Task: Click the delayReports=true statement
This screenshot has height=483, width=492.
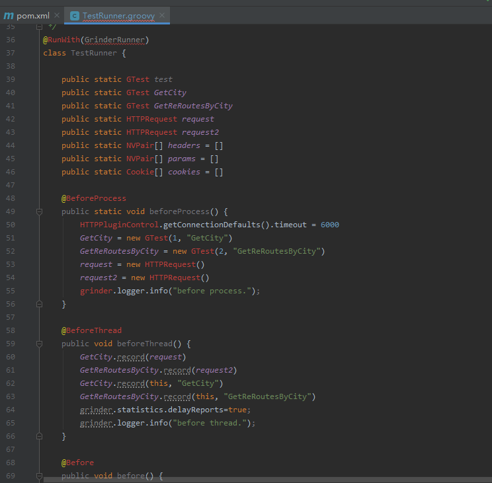Action: click(x=206, y=410)
